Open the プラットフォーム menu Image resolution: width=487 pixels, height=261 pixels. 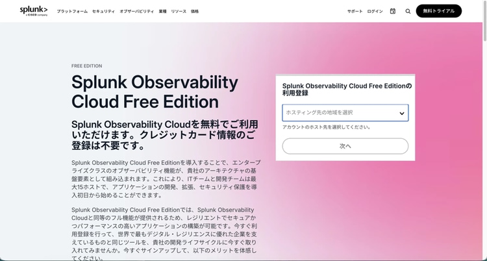(72, 12)
